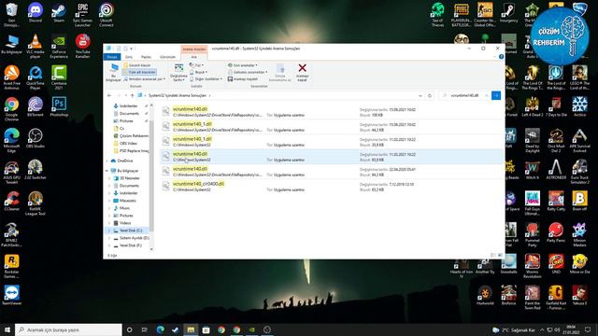Click the red X 'Aramayı kapat' button

[x=302, y=73]
